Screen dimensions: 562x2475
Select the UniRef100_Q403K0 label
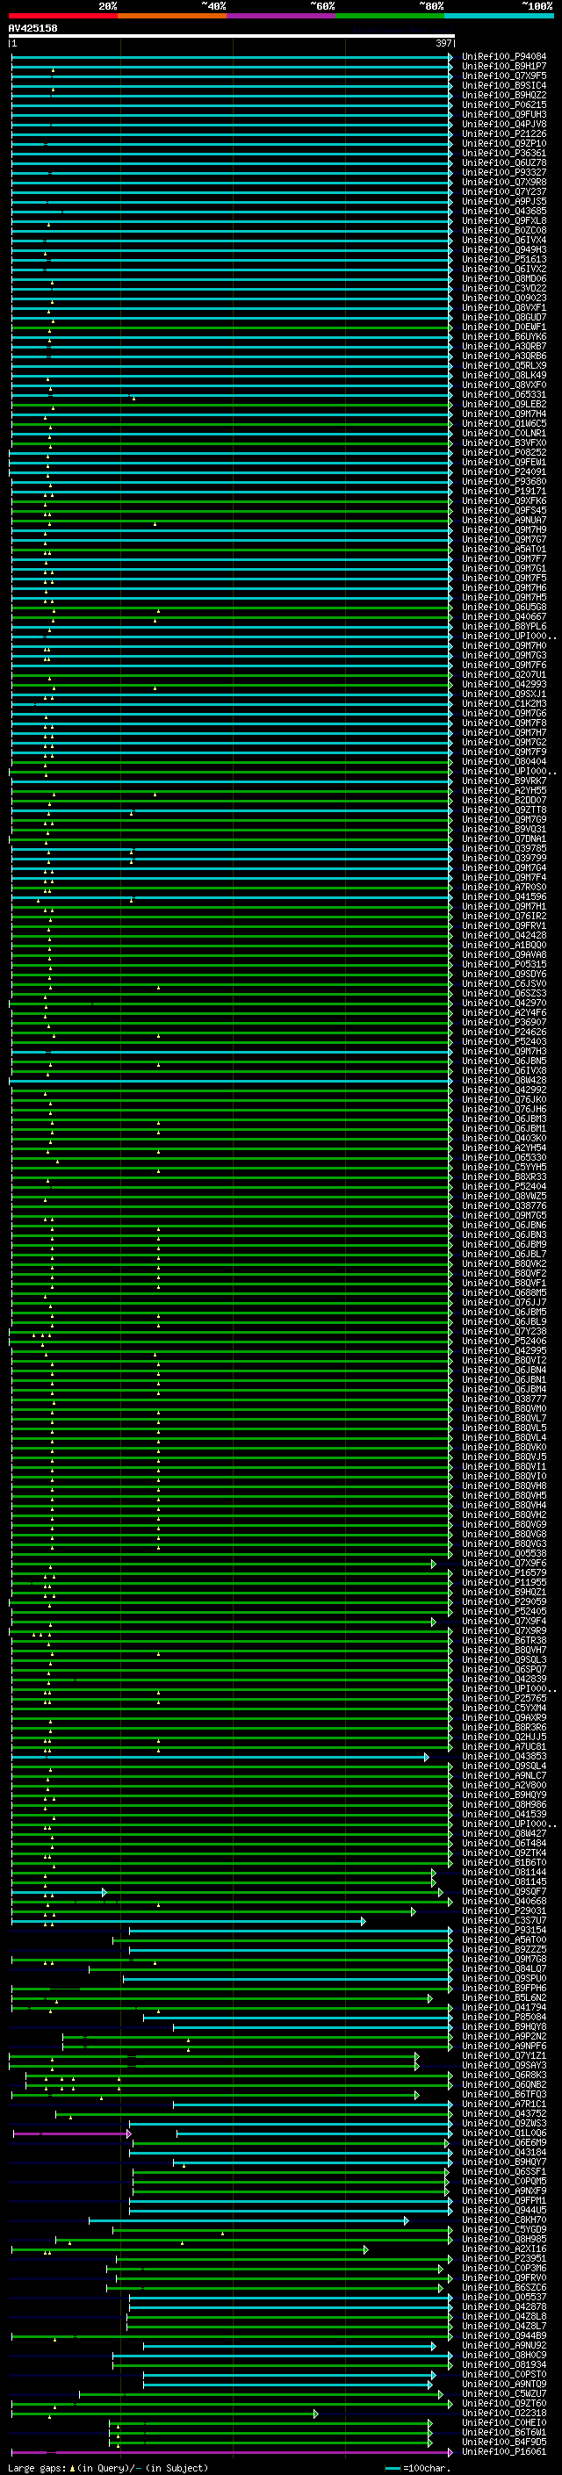point(504,1139)
